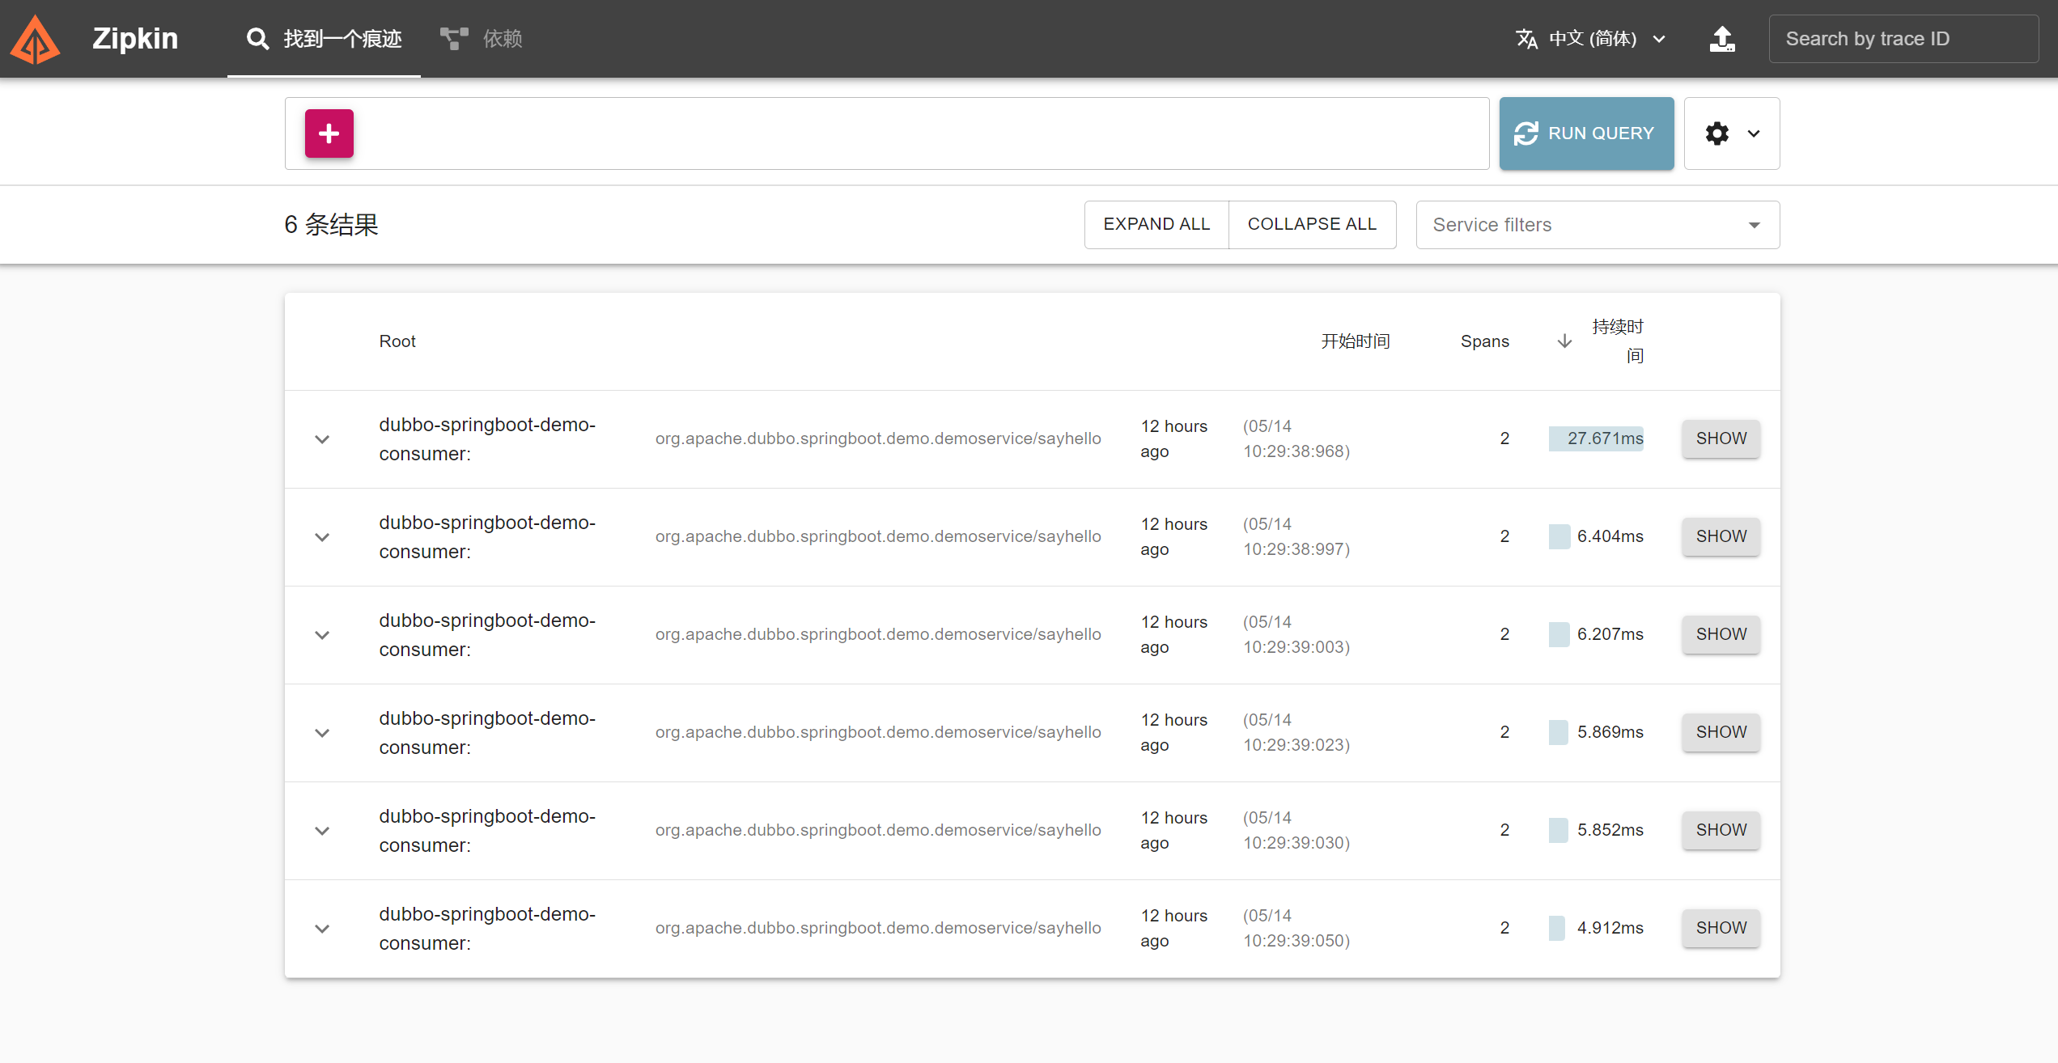Screen dimensions: 2058x1063
Task: Click SHOW for the 5.869ms trace
Action: 1721,732
